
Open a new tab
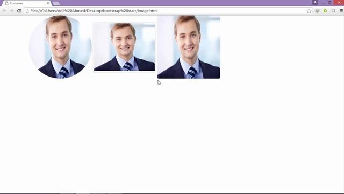pyautogui.click(x=56, y=3)
